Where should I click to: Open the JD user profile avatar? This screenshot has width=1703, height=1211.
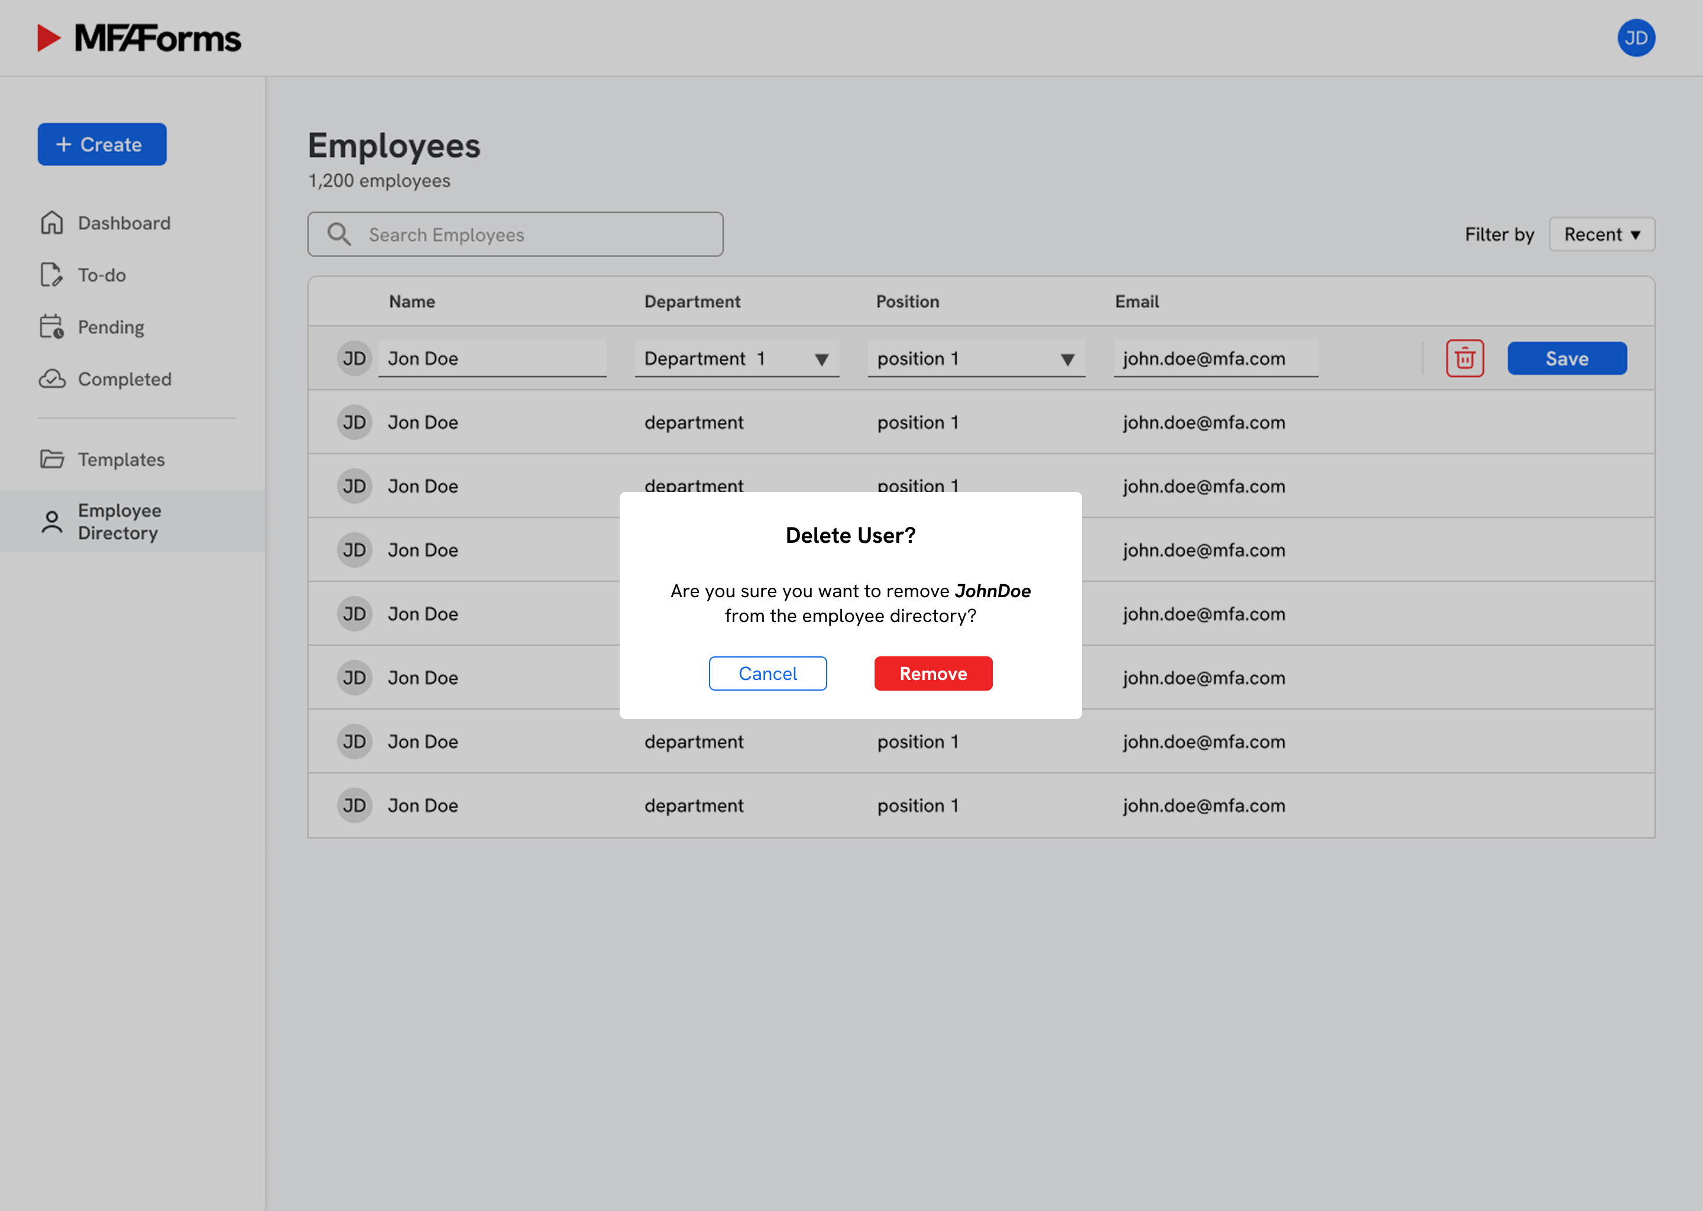pyautogui.click(x=1635, y=38)
